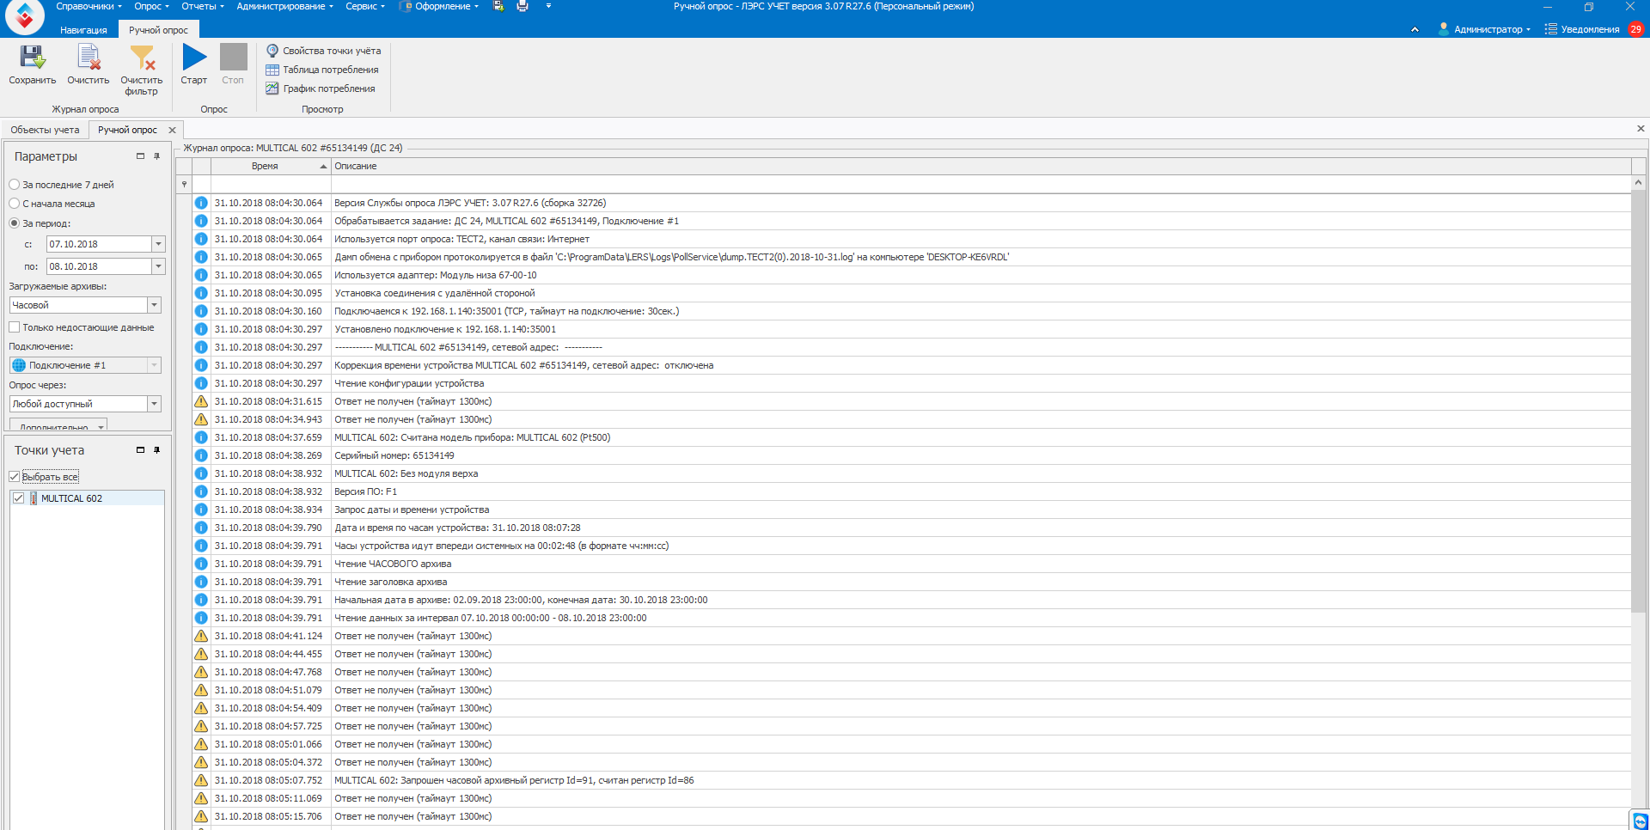Sort log by the Время column header

(271, 167)
